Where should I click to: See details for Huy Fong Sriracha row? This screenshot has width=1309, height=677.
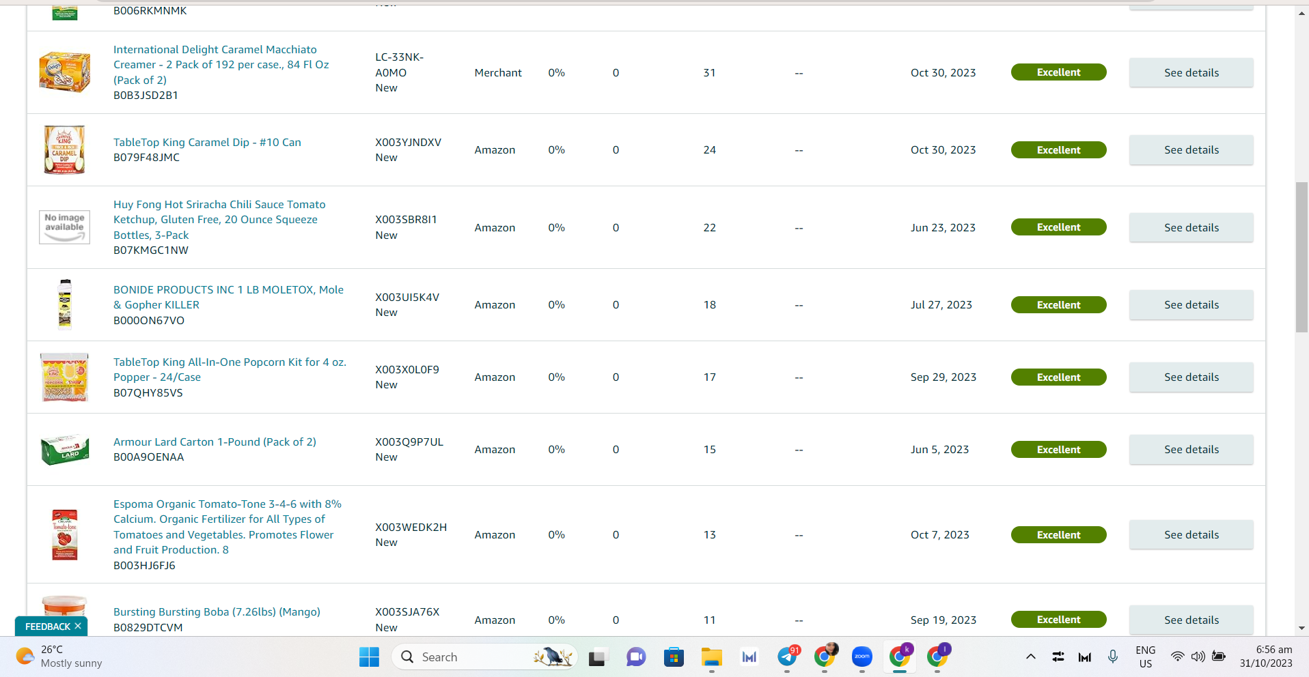click(x=1191, y=227)
